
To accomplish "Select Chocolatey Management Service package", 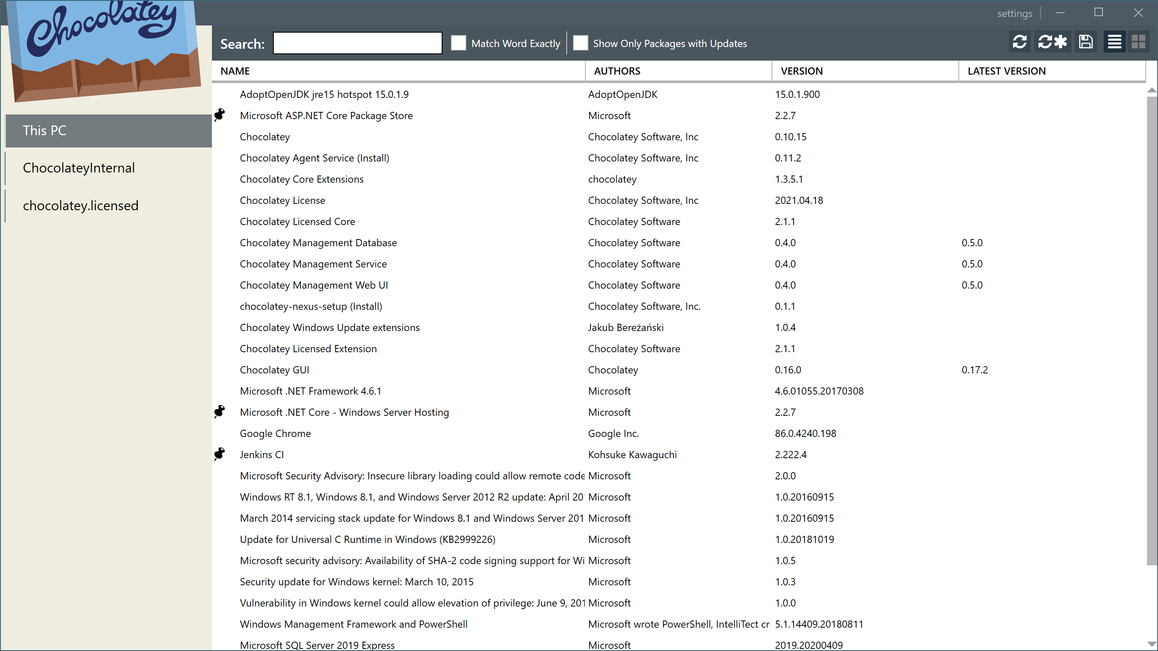I will (679, 264).
